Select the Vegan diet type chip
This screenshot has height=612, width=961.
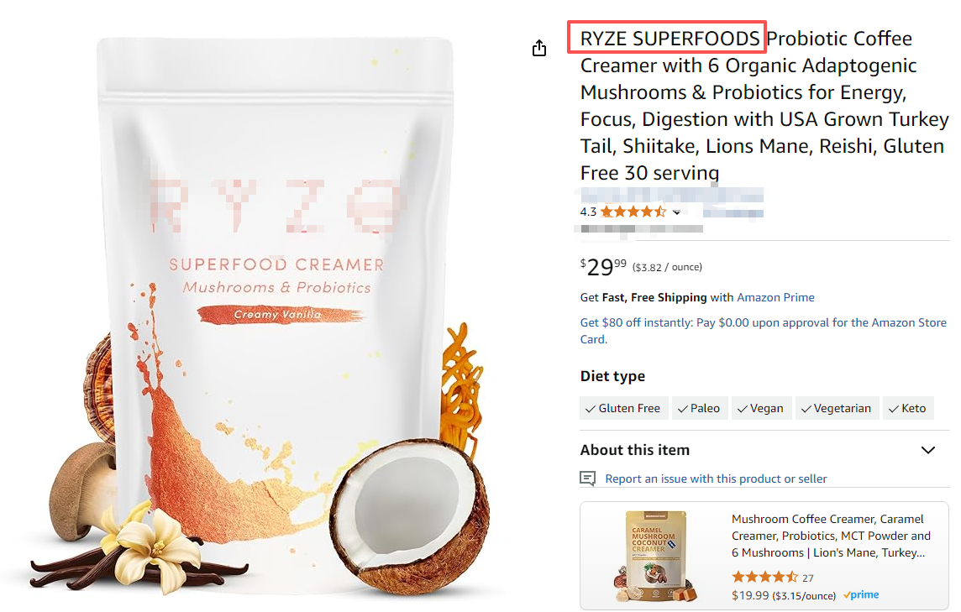[x=761, y=408]
